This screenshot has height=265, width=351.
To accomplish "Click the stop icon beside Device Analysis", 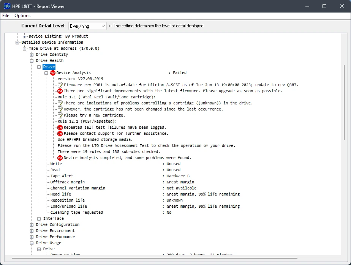I will [53, 73].
